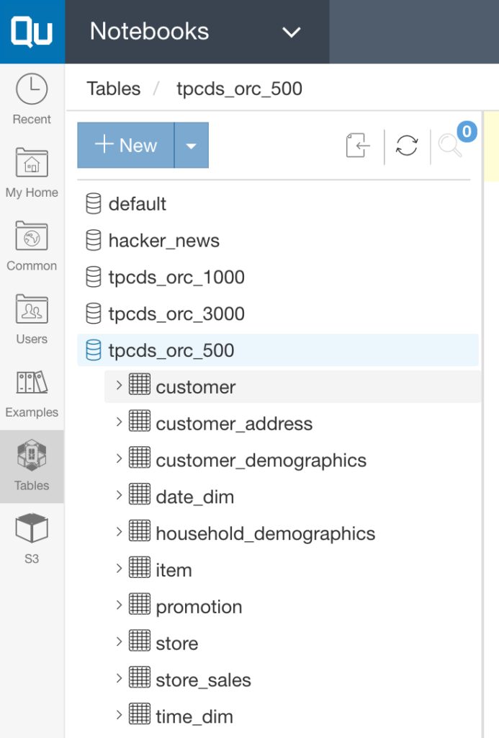
Task: Select the customer_demographics table name
Action: coord(261,461)
